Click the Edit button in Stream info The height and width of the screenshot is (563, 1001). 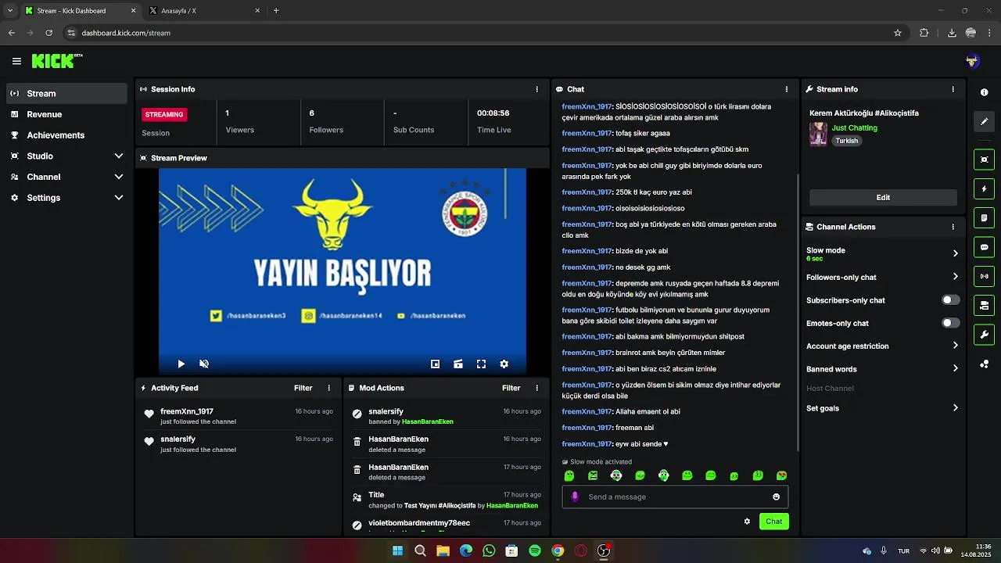pyautogui.click(x=883, y=198)
